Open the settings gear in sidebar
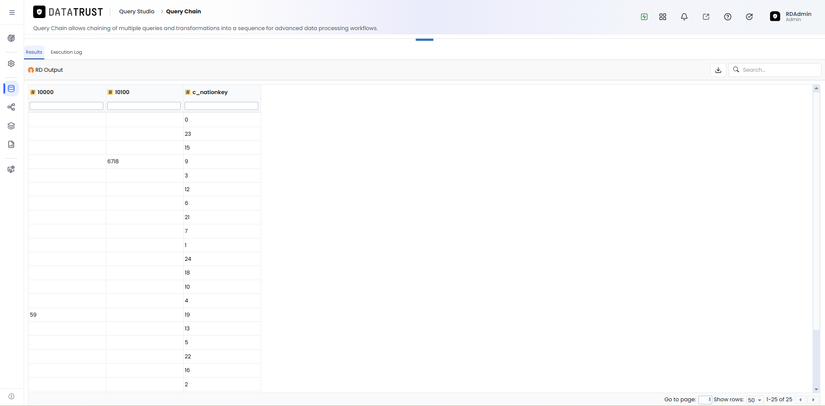Viewport: 825px width, 406px height. point(12,64)
